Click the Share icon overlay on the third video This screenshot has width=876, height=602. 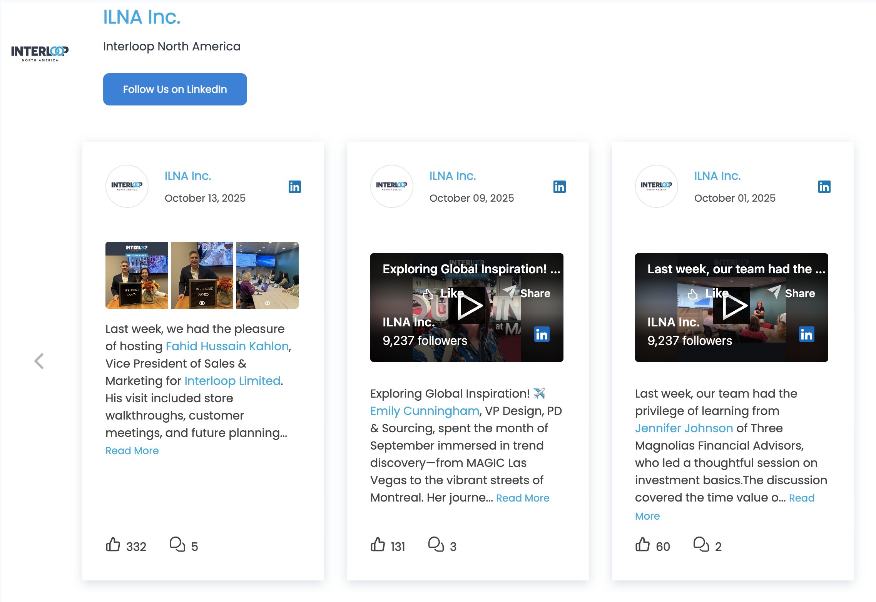[x=774, y=293]
